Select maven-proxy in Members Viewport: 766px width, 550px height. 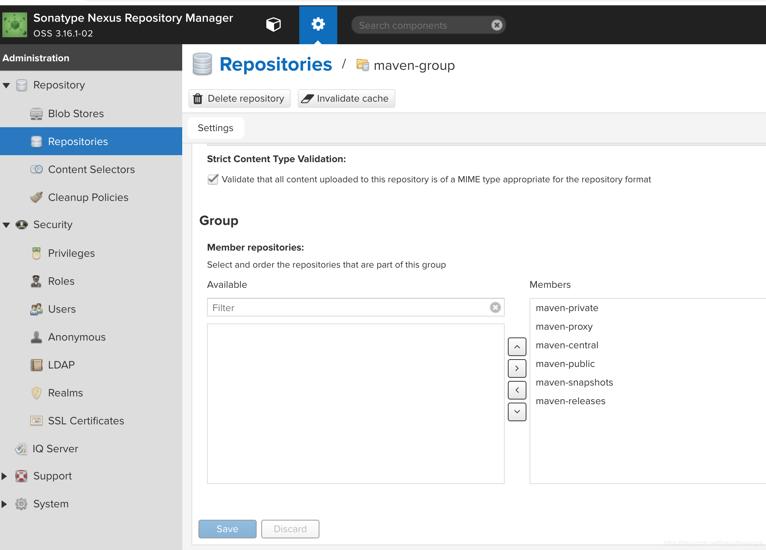click(x=647, y=327)
